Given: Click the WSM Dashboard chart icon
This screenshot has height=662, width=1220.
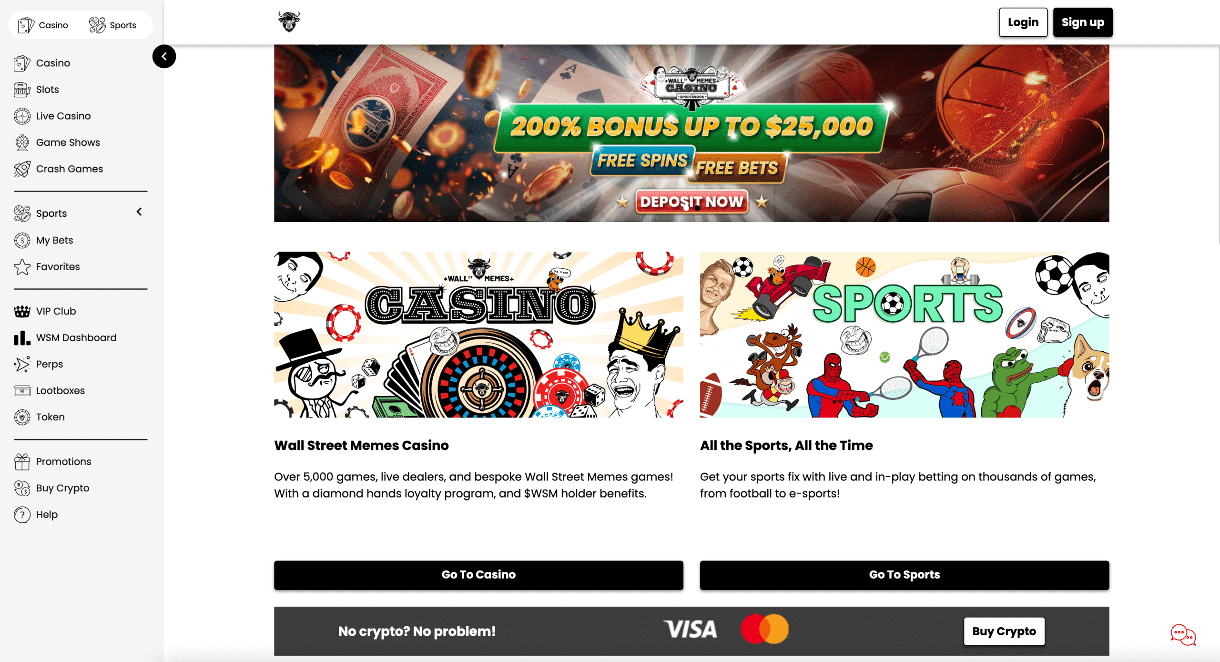Looking at the screenshot, I should [22, 338].
